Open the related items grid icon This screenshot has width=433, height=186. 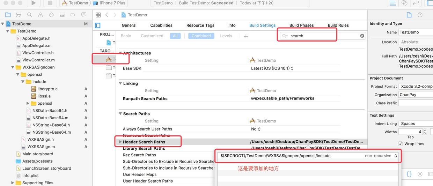[98, 15]
